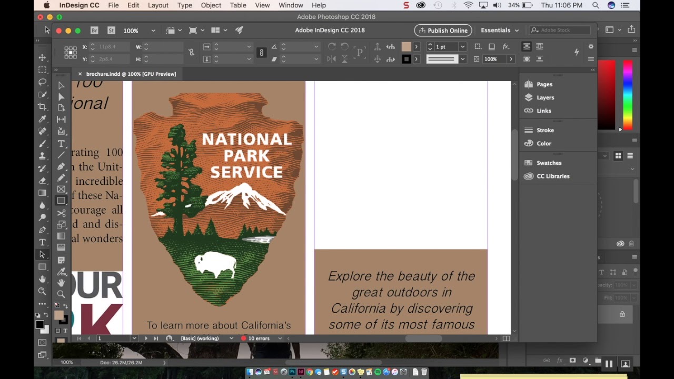Select the InDesign Type tool
Screen dimensions: 674x379
click(61, 143)
